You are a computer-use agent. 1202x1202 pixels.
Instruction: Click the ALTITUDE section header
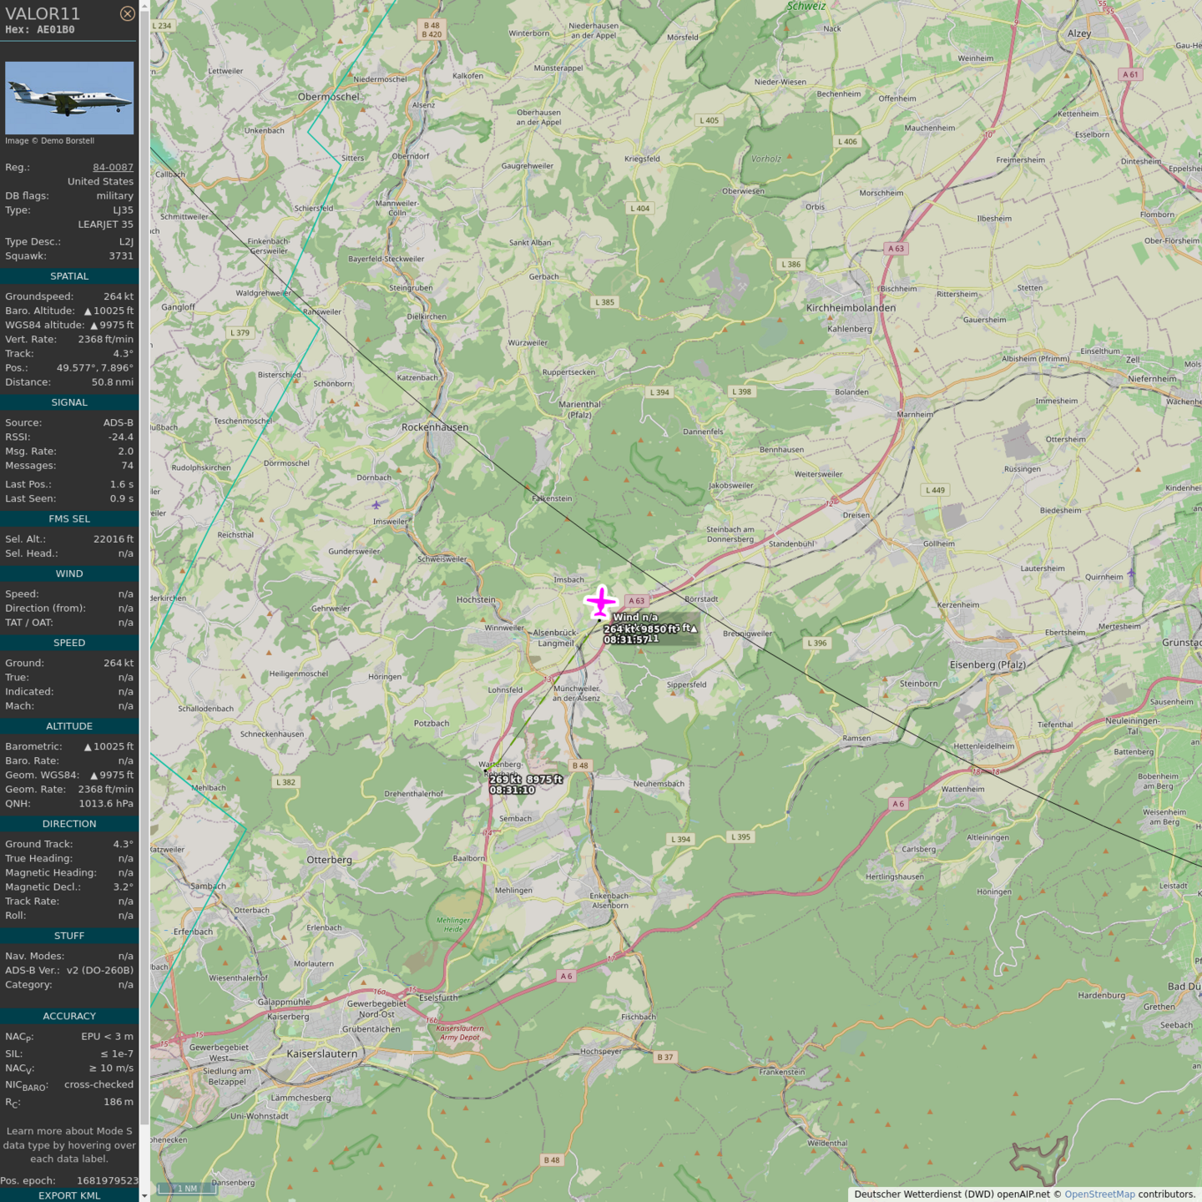(x=69, y=726)
